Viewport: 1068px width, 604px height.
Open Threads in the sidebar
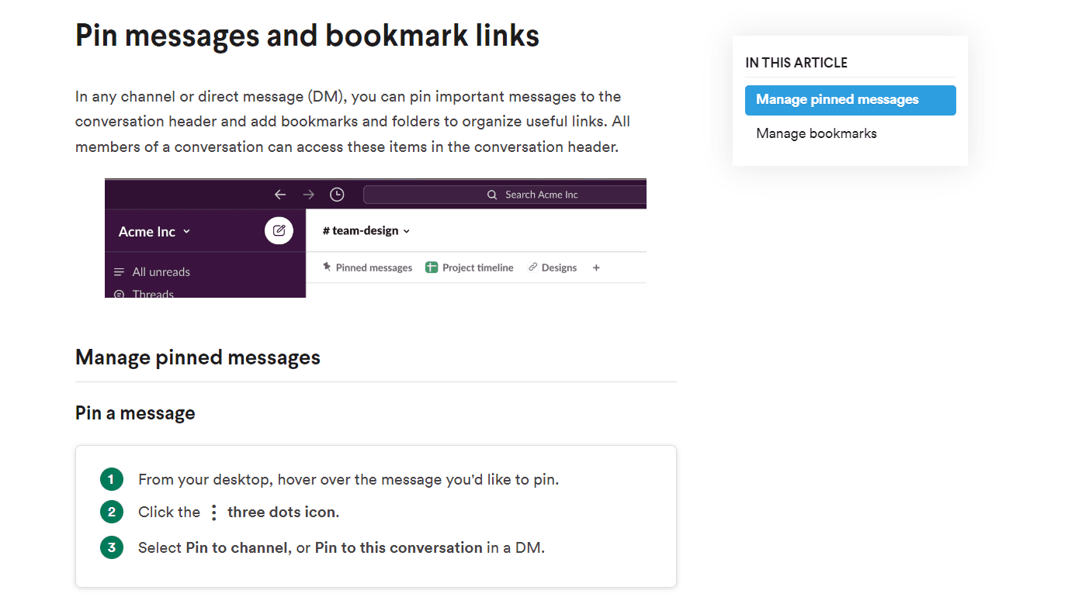(153, 294)
